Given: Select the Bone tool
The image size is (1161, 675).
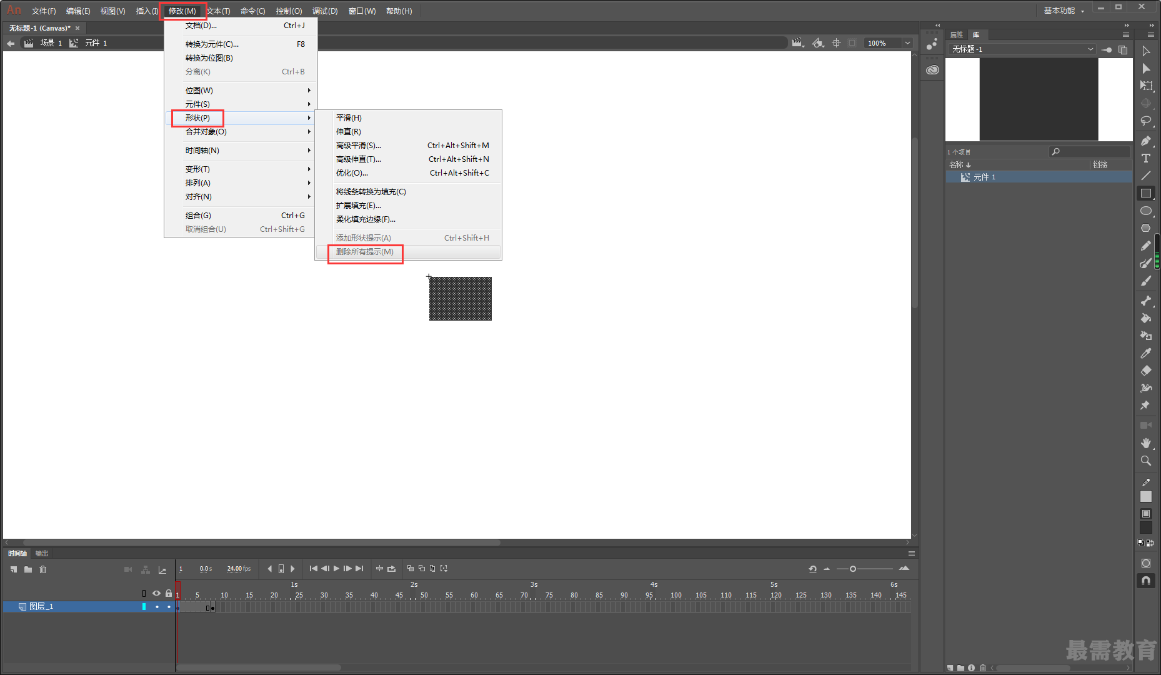Looking at the screenshot, I should (x=1146, y=301).
